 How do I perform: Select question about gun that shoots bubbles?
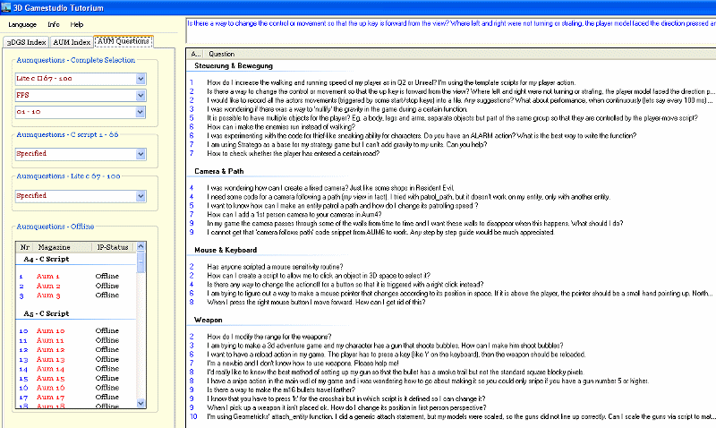[385, 346]
